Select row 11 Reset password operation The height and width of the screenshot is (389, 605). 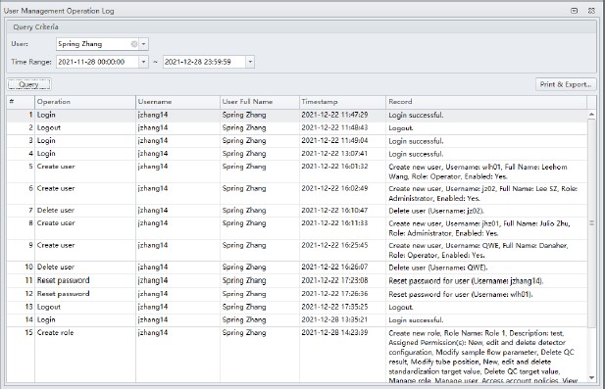[x=63, y=280]
